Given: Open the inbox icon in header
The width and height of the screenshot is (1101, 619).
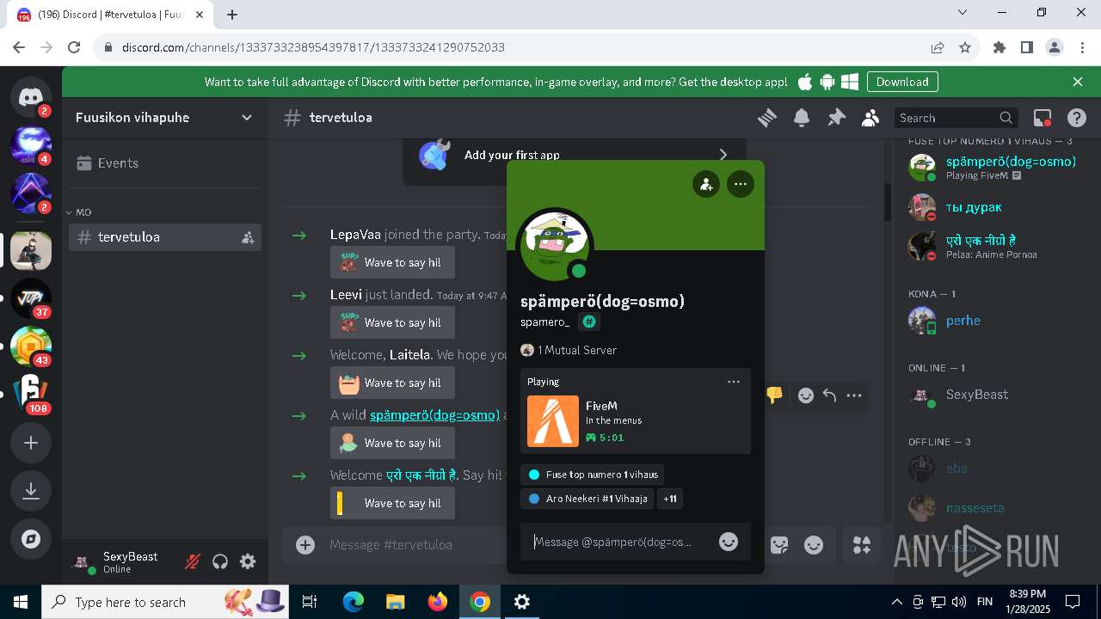Looking at the screenshot, I should [x=1043, y=118].
